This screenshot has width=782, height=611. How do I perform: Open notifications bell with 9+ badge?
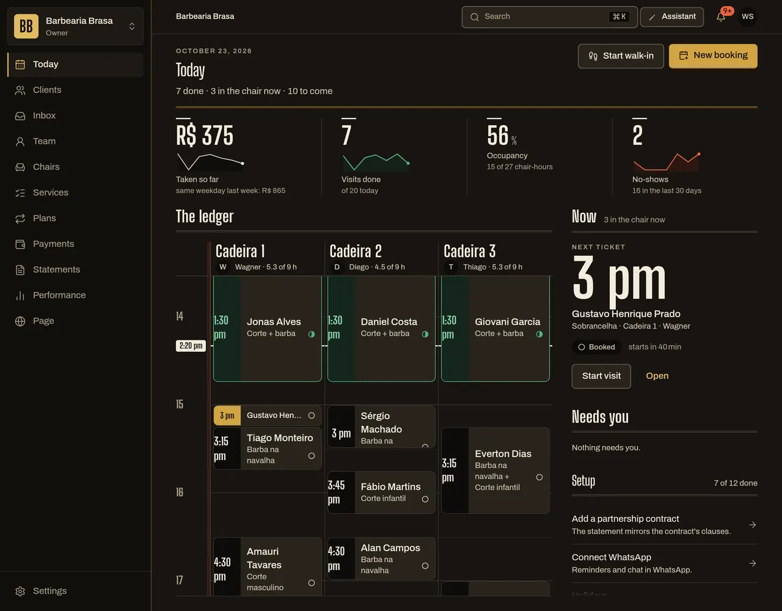pos(721,16)
